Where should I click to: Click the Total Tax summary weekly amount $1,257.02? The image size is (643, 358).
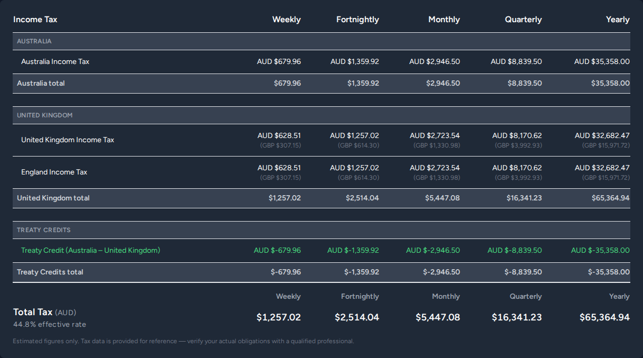[x=279, y=317]
